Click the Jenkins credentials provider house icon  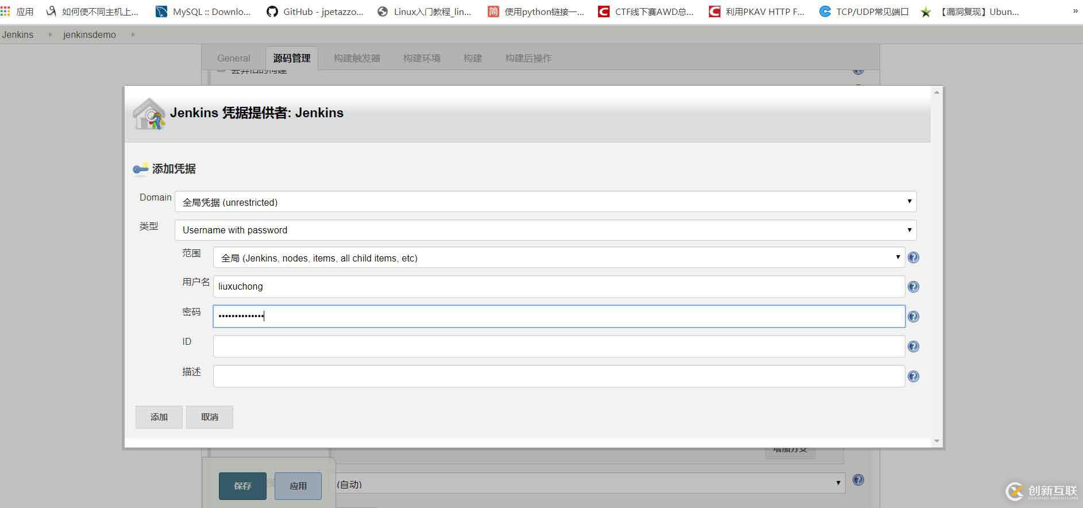pos(149,114)
